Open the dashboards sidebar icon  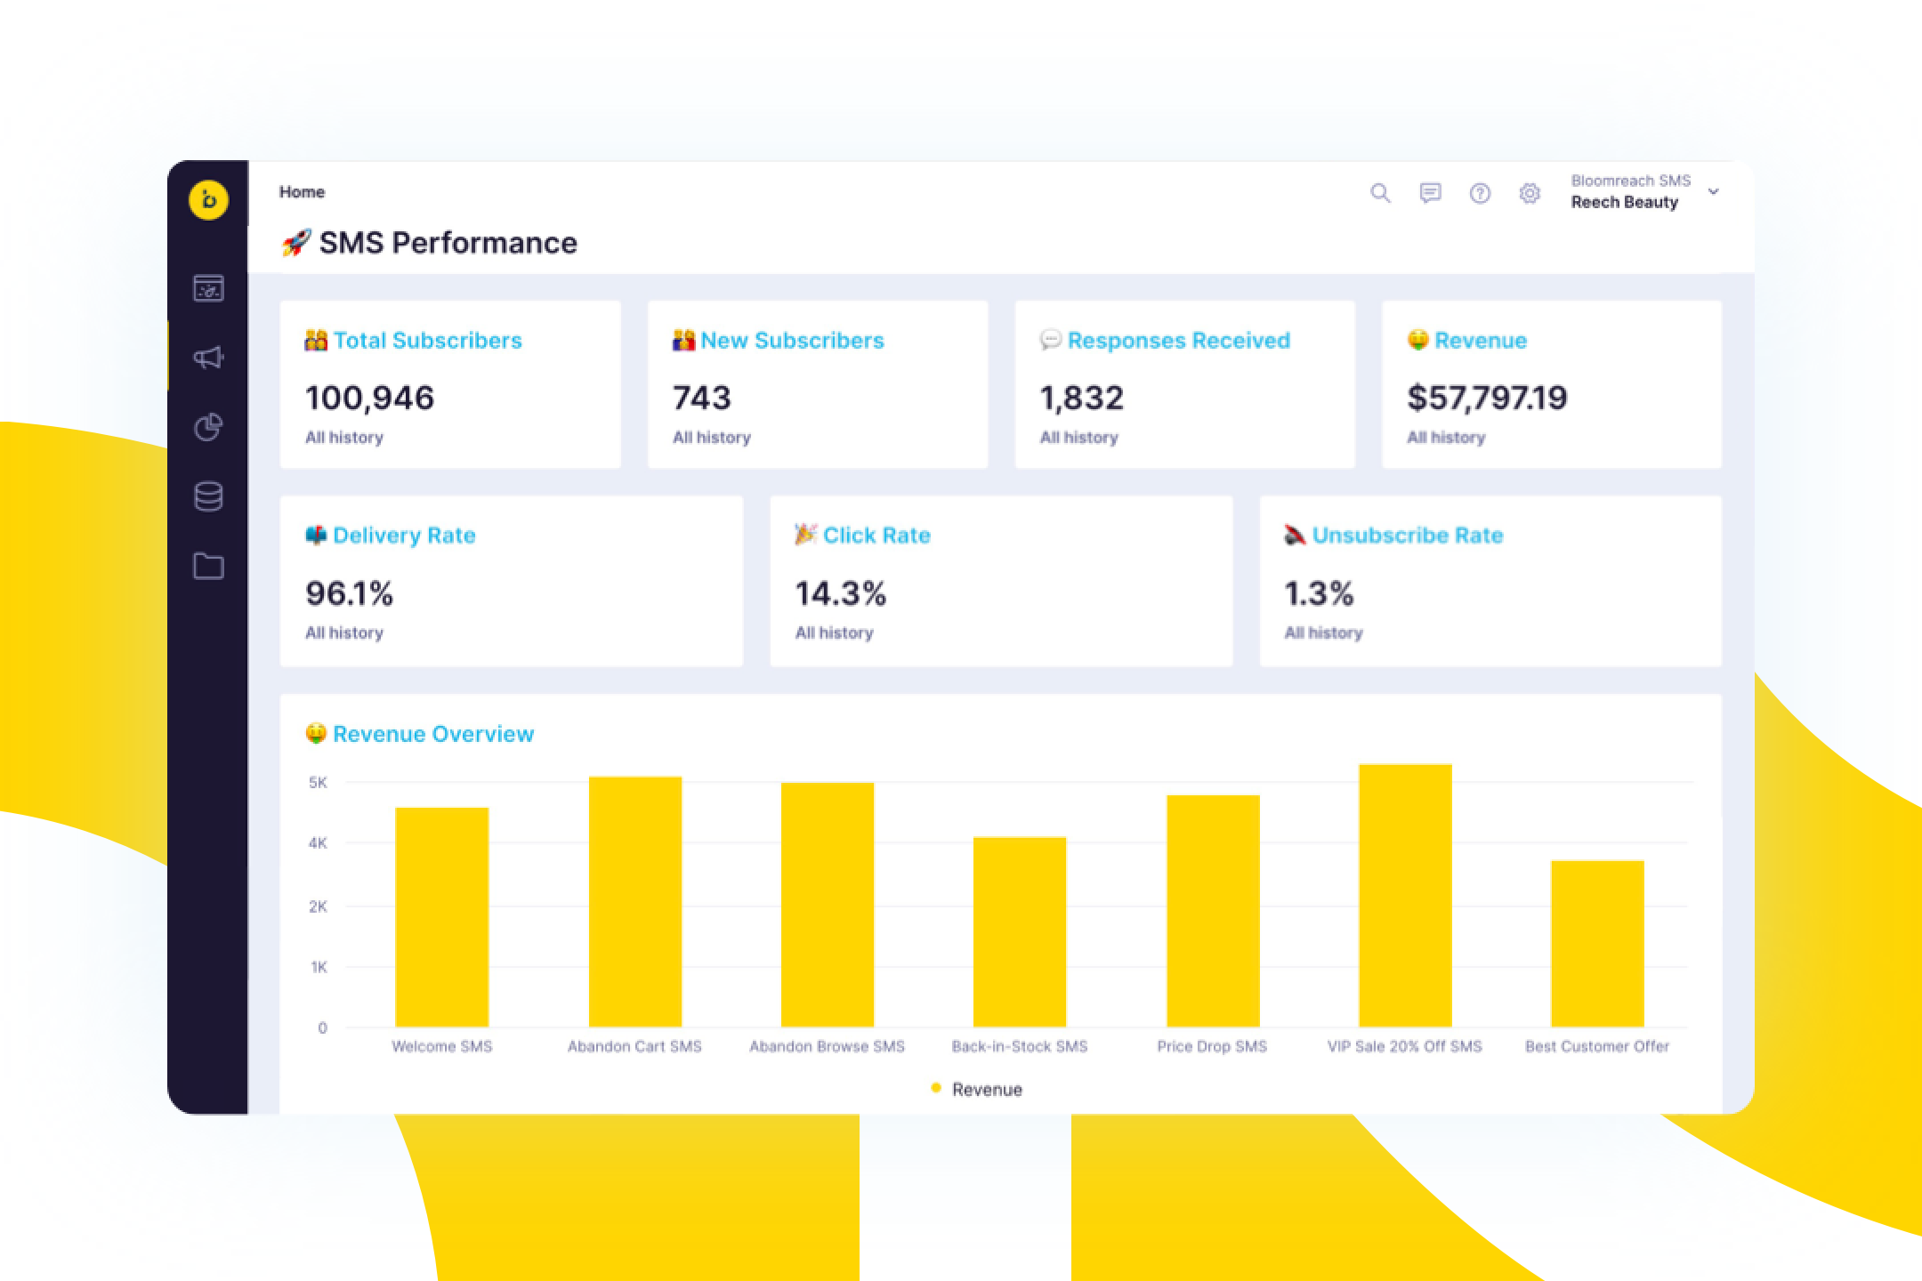tap(208, 288)
